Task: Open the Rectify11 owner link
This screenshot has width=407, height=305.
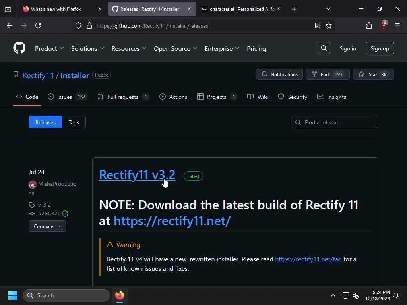Action: (38, 75)
